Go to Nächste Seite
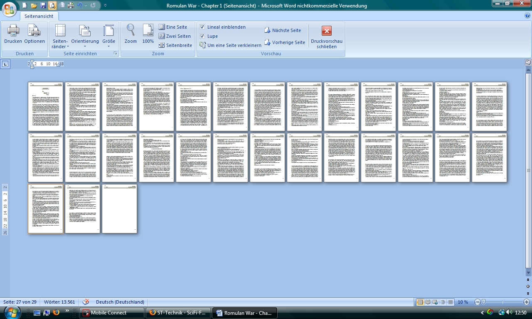This screenshot has width=532, height=319. point(282,30)
